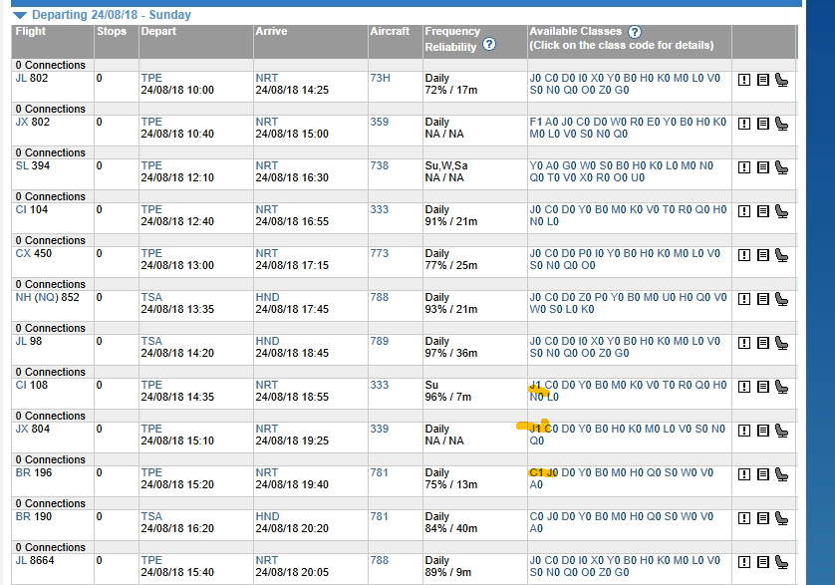This screenshot has width=835, height=585.
Task: Open flight CI 104 link
Action: coord(32,209)
